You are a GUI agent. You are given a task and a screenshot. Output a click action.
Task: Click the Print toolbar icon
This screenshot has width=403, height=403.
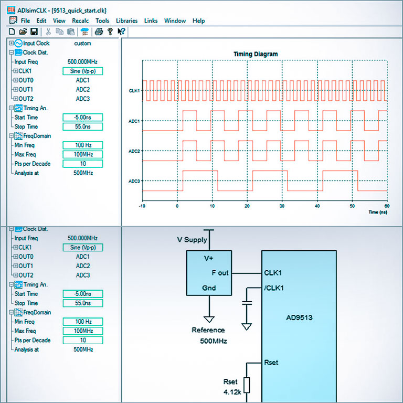coord(99,32)
